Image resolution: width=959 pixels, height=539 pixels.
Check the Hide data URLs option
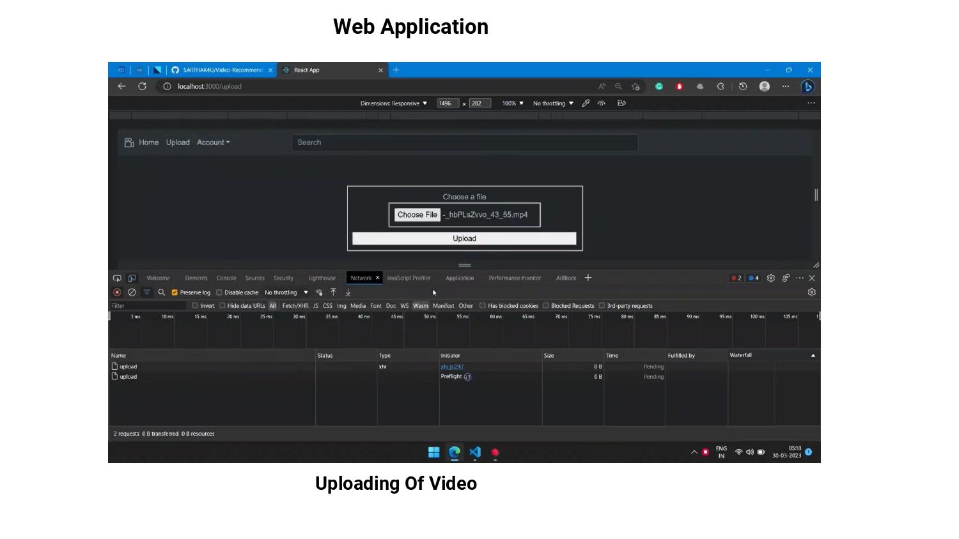(x=222, y=305)
